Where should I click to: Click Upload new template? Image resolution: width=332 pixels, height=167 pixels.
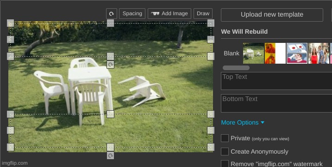(272, 15)
